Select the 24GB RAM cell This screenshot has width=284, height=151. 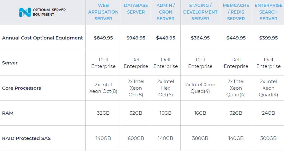point(269,113)
